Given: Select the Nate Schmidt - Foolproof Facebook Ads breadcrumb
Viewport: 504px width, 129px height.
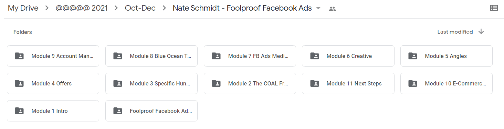Looking at the screenshot, I should (x=242, y=8).
